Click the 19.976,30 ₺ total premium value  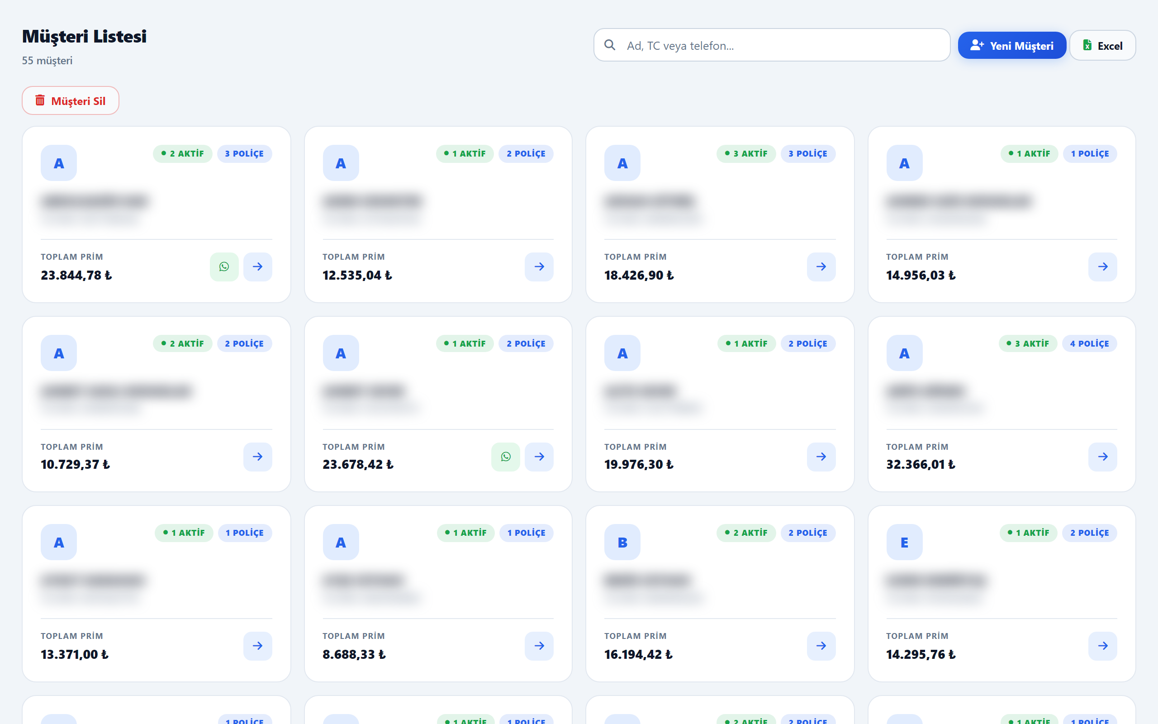pyautogui.click(x=639, y=464)
